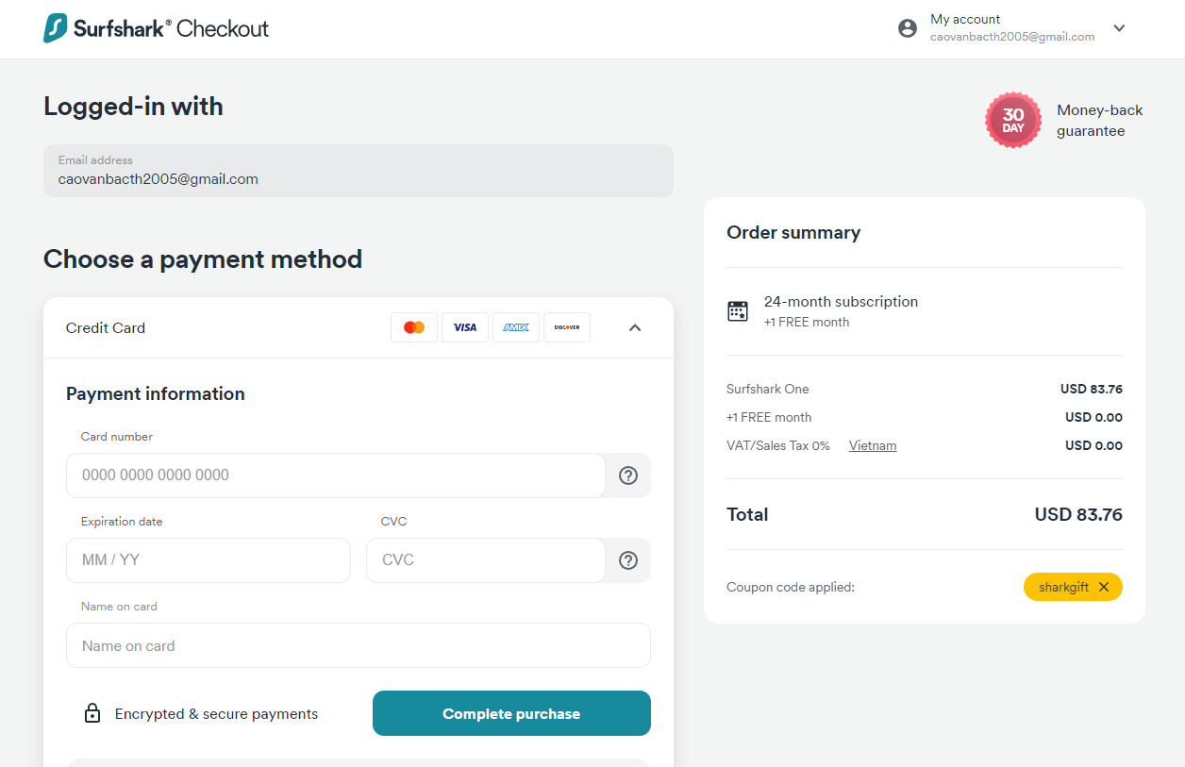Viewport: 1185px width, 767px height.
Task: Click the Discover card logo
Action: [x=567, y=327]
